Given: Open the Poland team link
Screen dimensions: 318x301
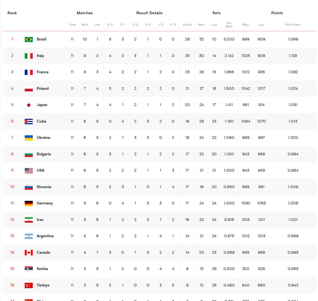Looking at the screenshot, I should [x=43, y=89].
